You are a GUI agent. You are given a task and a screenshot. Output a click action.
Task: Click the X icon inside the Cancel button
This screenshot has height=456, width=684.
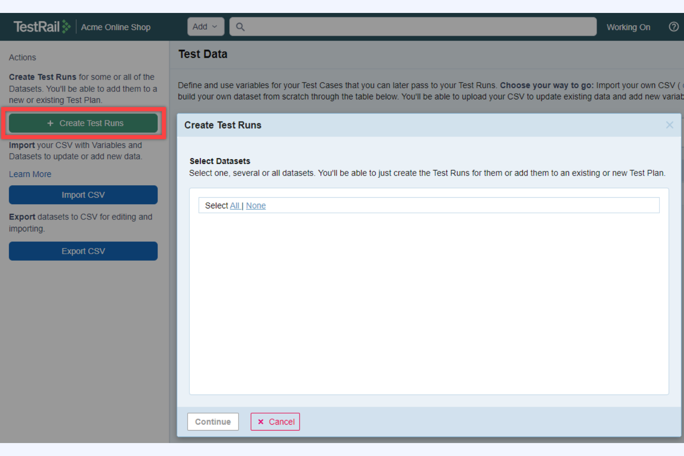[262, 421]
